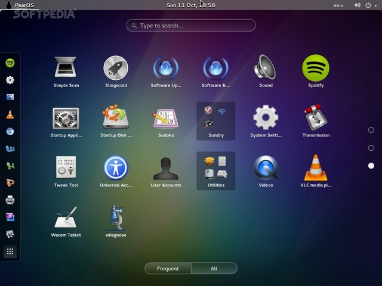
Task: Expand the Utilities app folder
Action: 216,171
